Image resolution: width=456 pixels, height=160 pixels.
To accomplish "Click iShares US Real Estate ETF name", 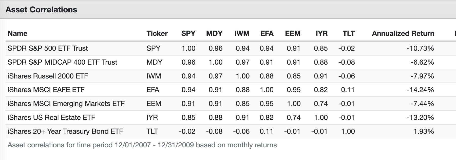I will tap(51, 118).
